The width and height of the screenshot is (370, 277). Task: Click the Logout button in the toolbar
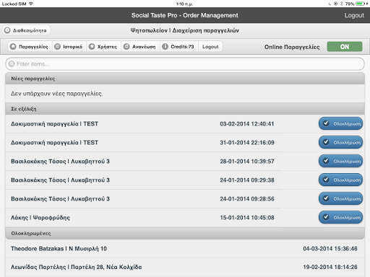210,47
